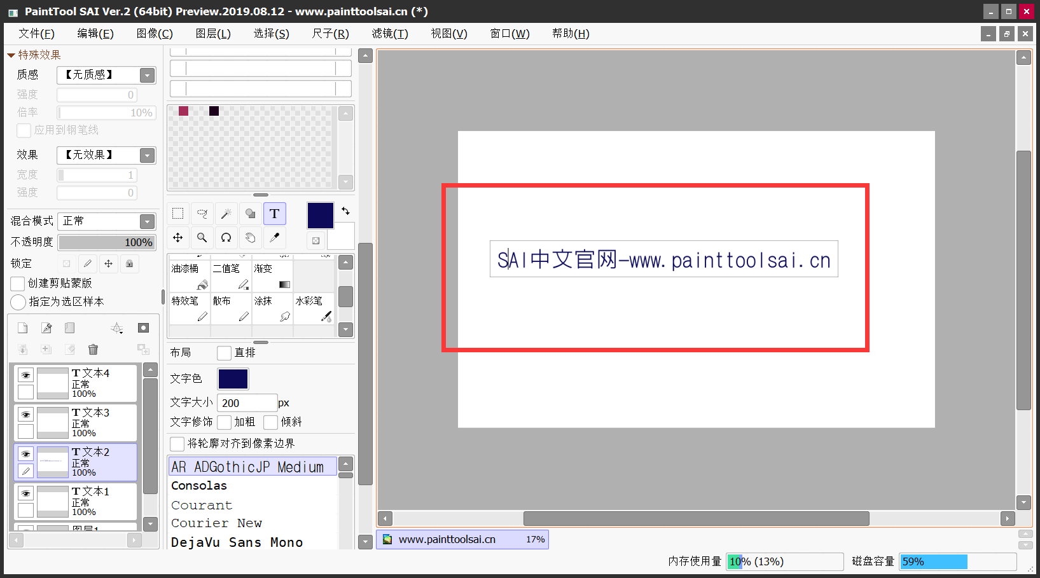Lock layer movement with the move lock icon
The width and height of the screenshot is (1040, 578).
(x=109, y=263)
